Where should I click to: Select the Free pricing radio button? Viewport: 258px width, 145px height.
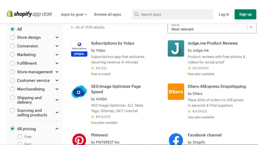(x=20, y=137)
